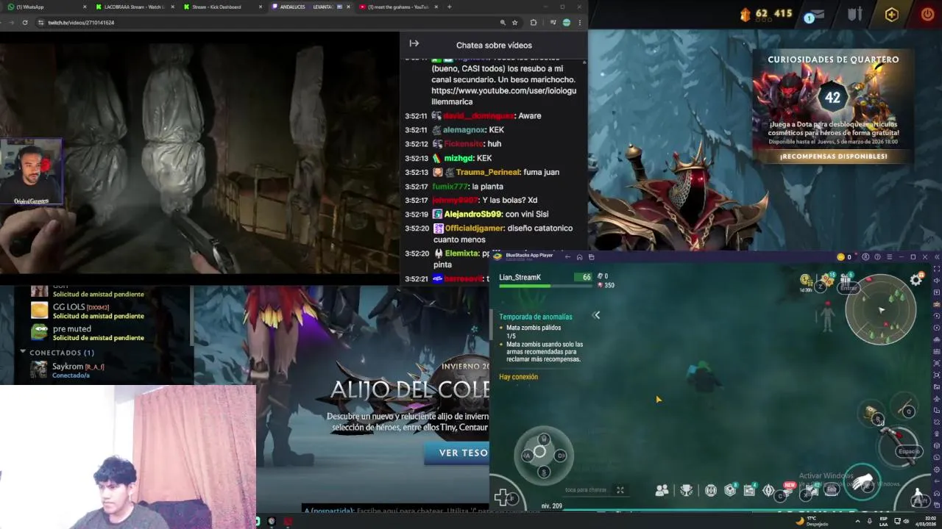942x529 pixels.
Task: Open the coin shop icon labeled 1d 20h
Action: pos(807,281)
